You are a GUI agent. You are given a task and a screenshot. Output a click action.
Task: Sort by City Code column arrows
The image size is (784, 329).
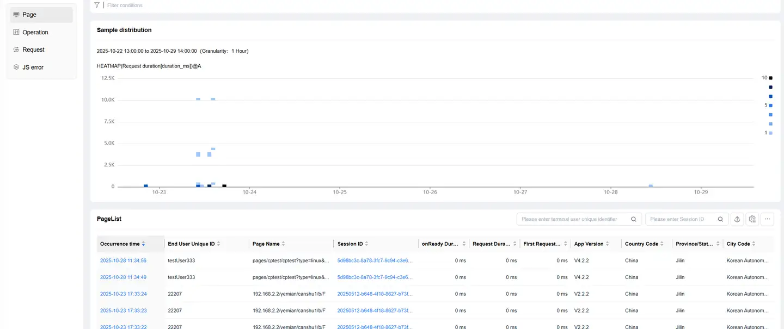754,244
